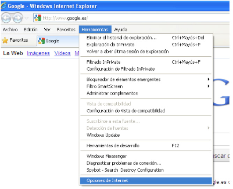Select the Google browser tab
Screen dimensions: 233x189
click(x=58, y=41)
